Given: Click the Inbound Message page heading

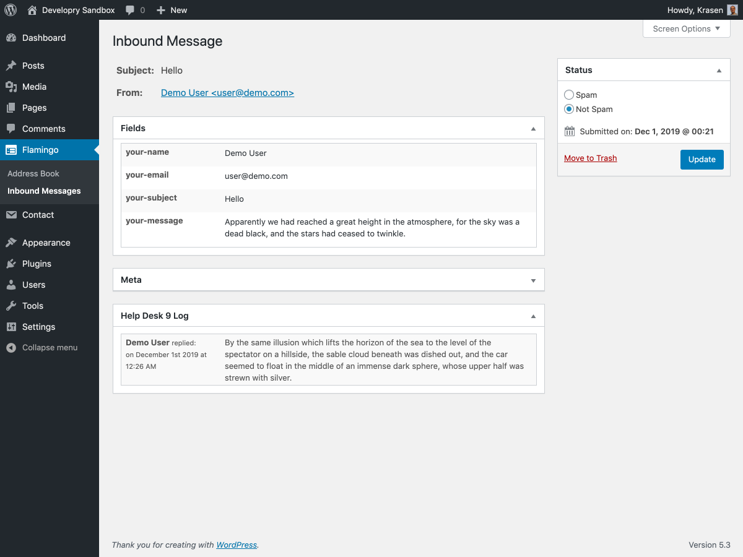Looking at the screenshot, I should [167, 41].
